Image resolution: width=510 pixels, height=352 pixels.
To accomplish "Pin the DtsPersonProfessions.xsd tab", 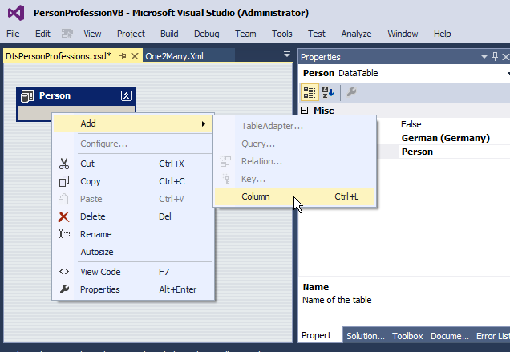I will click(123, 56).
